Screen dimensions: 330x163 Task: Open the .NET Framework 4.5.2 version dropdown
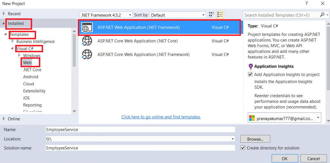[106, 15]
